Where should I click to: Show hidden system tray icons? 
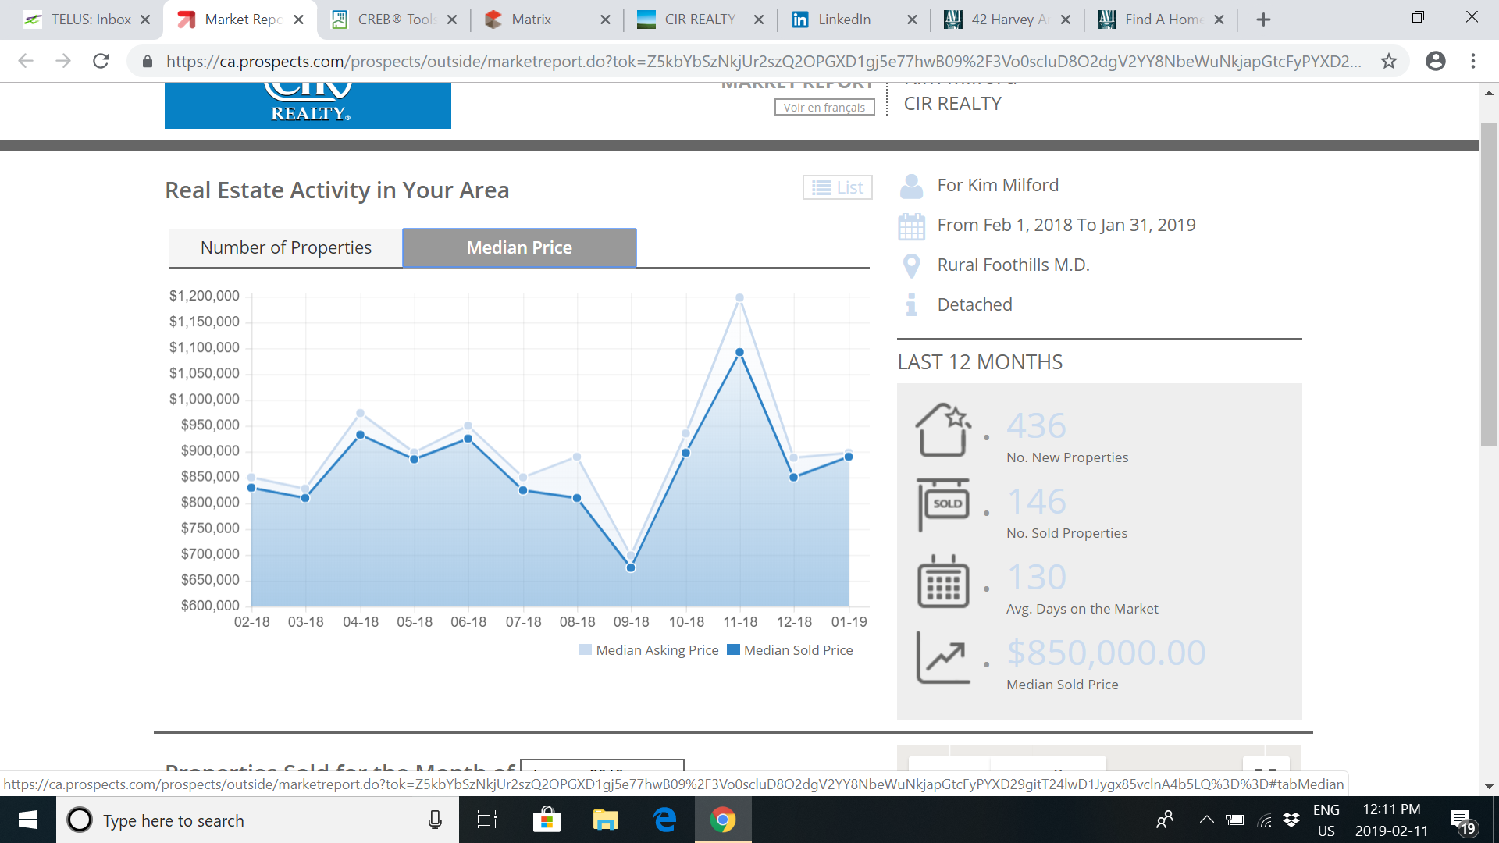(1206, 820)
